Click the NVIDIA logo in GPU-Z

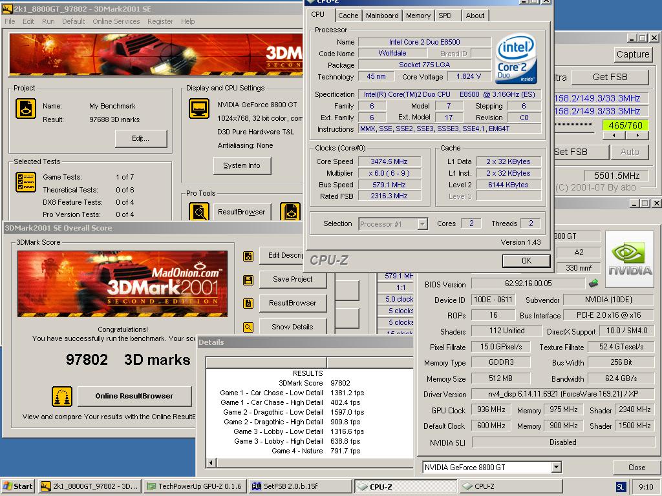pos(630,259)
